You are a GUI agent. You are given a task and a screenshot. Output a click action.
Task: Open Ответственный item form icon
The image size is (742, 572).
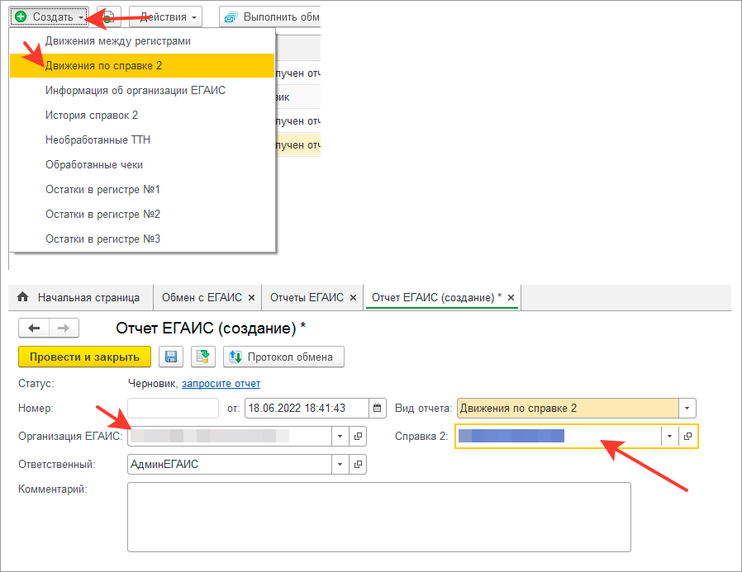pyautogui.click(x=358, y=464)
